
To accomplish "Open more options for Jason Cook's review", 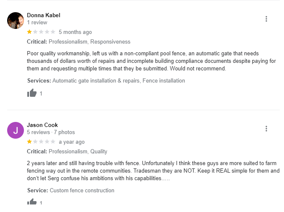I will point(266,129).
